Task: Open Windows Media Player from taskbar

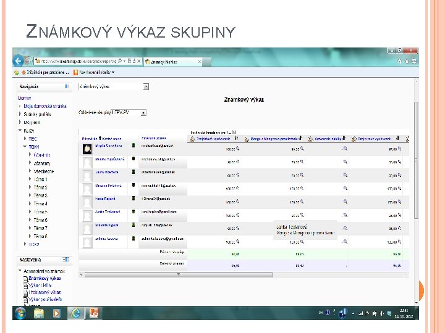Action: click(57, 313)
